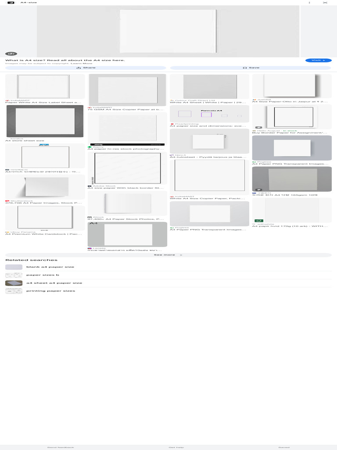Click the site logo beside A4-size title
Image resolution: width=337 pixels, height=450 pixels.
coord(11,3)
